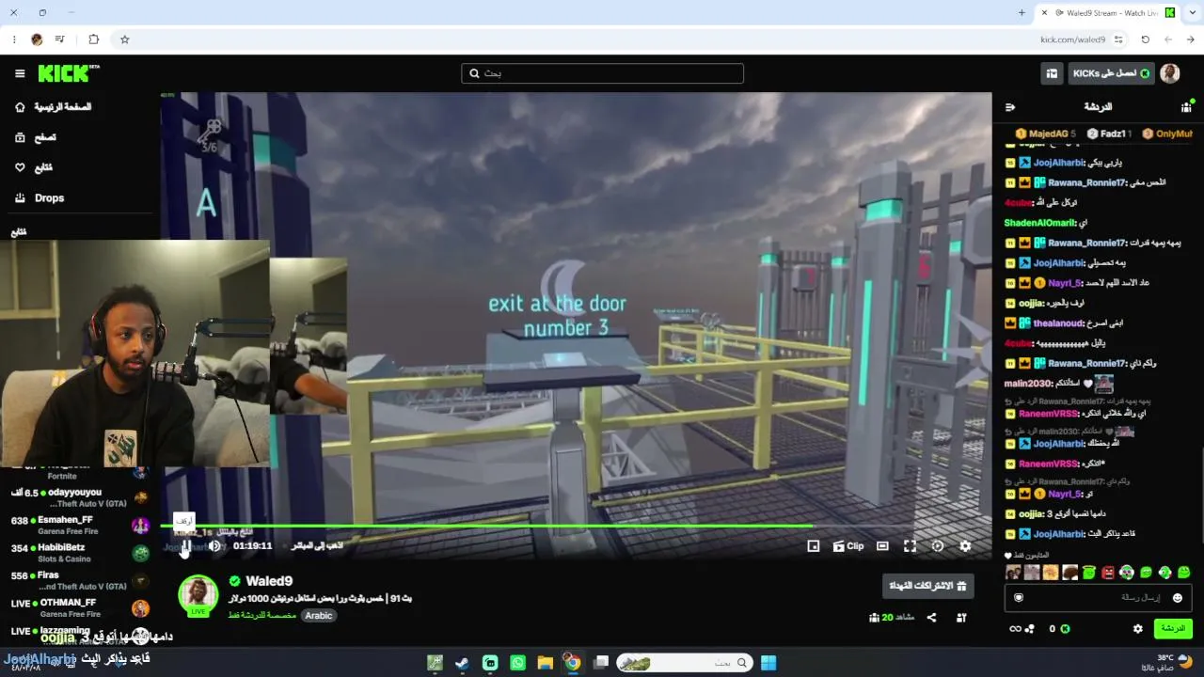Open chat settings gear icon
1204x677 pixels.
tap(1137, 629)
